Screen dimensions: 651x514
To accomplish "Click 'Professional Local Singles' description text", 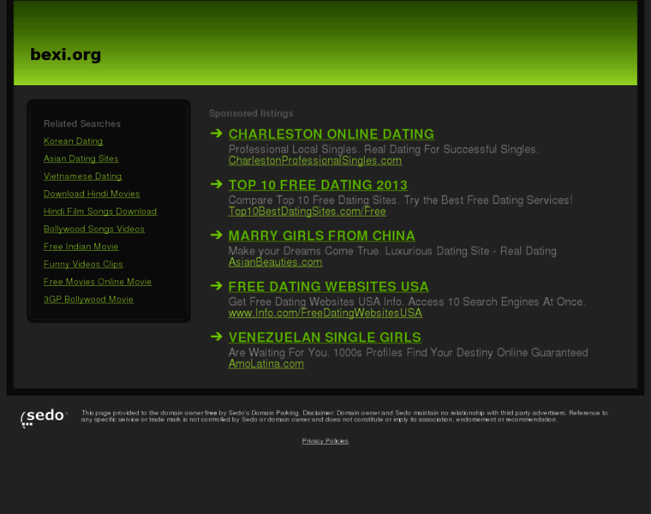I will 384,149.
